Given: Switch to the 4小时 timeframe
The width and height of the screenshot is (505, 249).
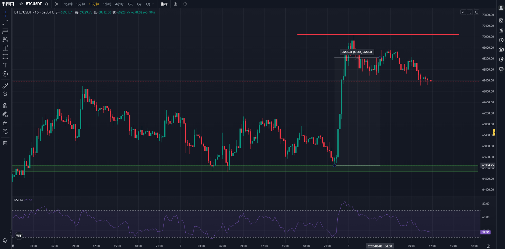Looking at the screenshot, I should [119, 4].
